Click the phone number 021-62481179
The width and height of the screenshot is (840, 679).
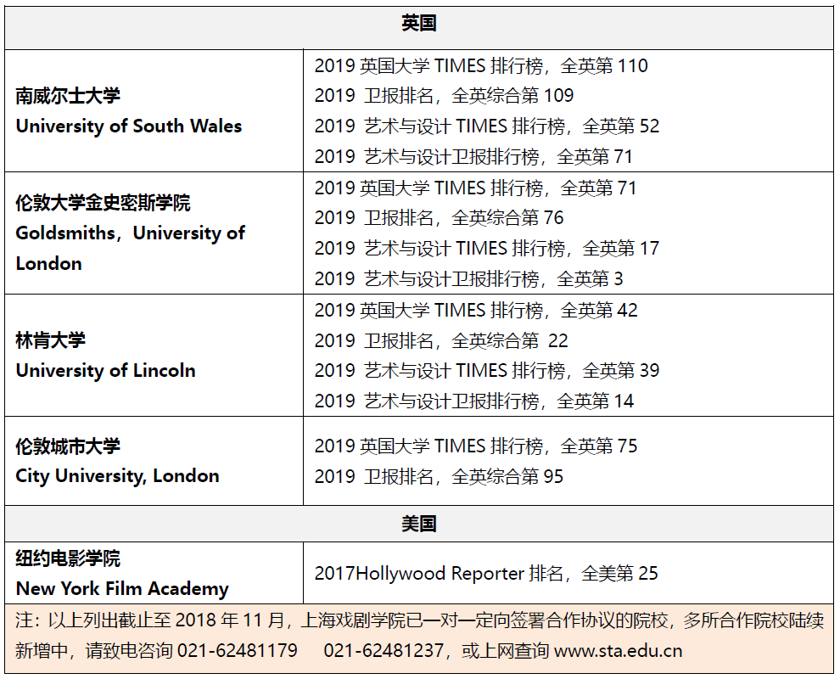238,652
